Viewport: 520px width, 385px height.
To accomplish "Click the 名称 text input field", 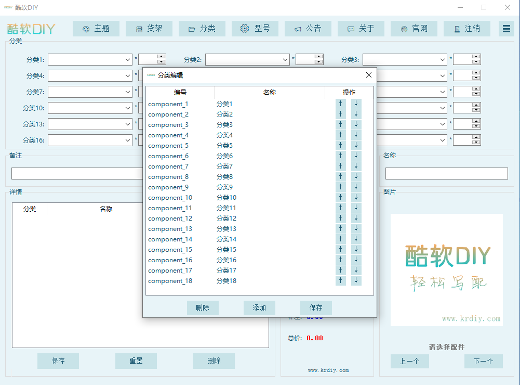I will (446, 174).
